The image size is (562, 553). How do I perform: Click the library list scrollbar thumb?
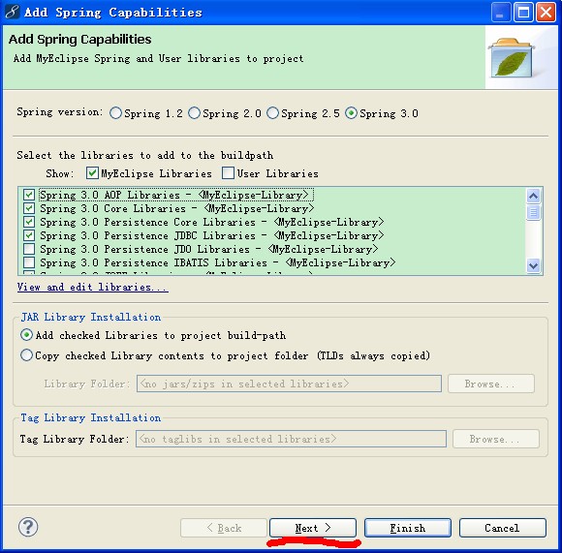point(533,212)
